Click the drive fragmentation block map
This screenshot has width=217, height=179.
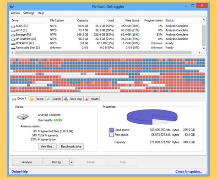pos(108,75)
